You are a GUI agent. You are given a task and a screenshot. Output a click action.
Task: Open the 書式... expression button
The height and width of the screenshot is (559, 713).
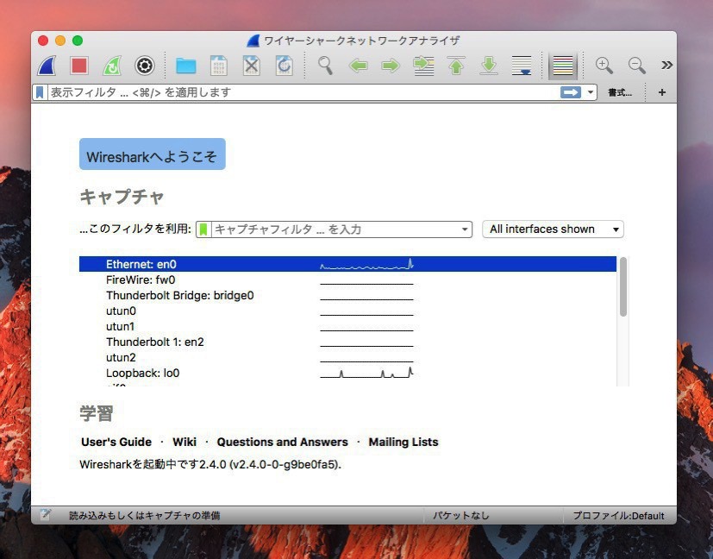[620, 93]
